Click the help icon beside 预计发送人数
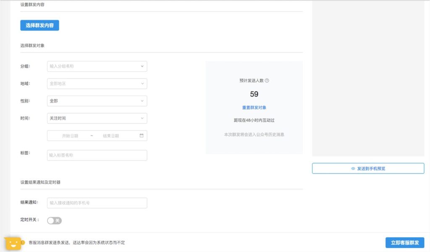 pos(267,81)
